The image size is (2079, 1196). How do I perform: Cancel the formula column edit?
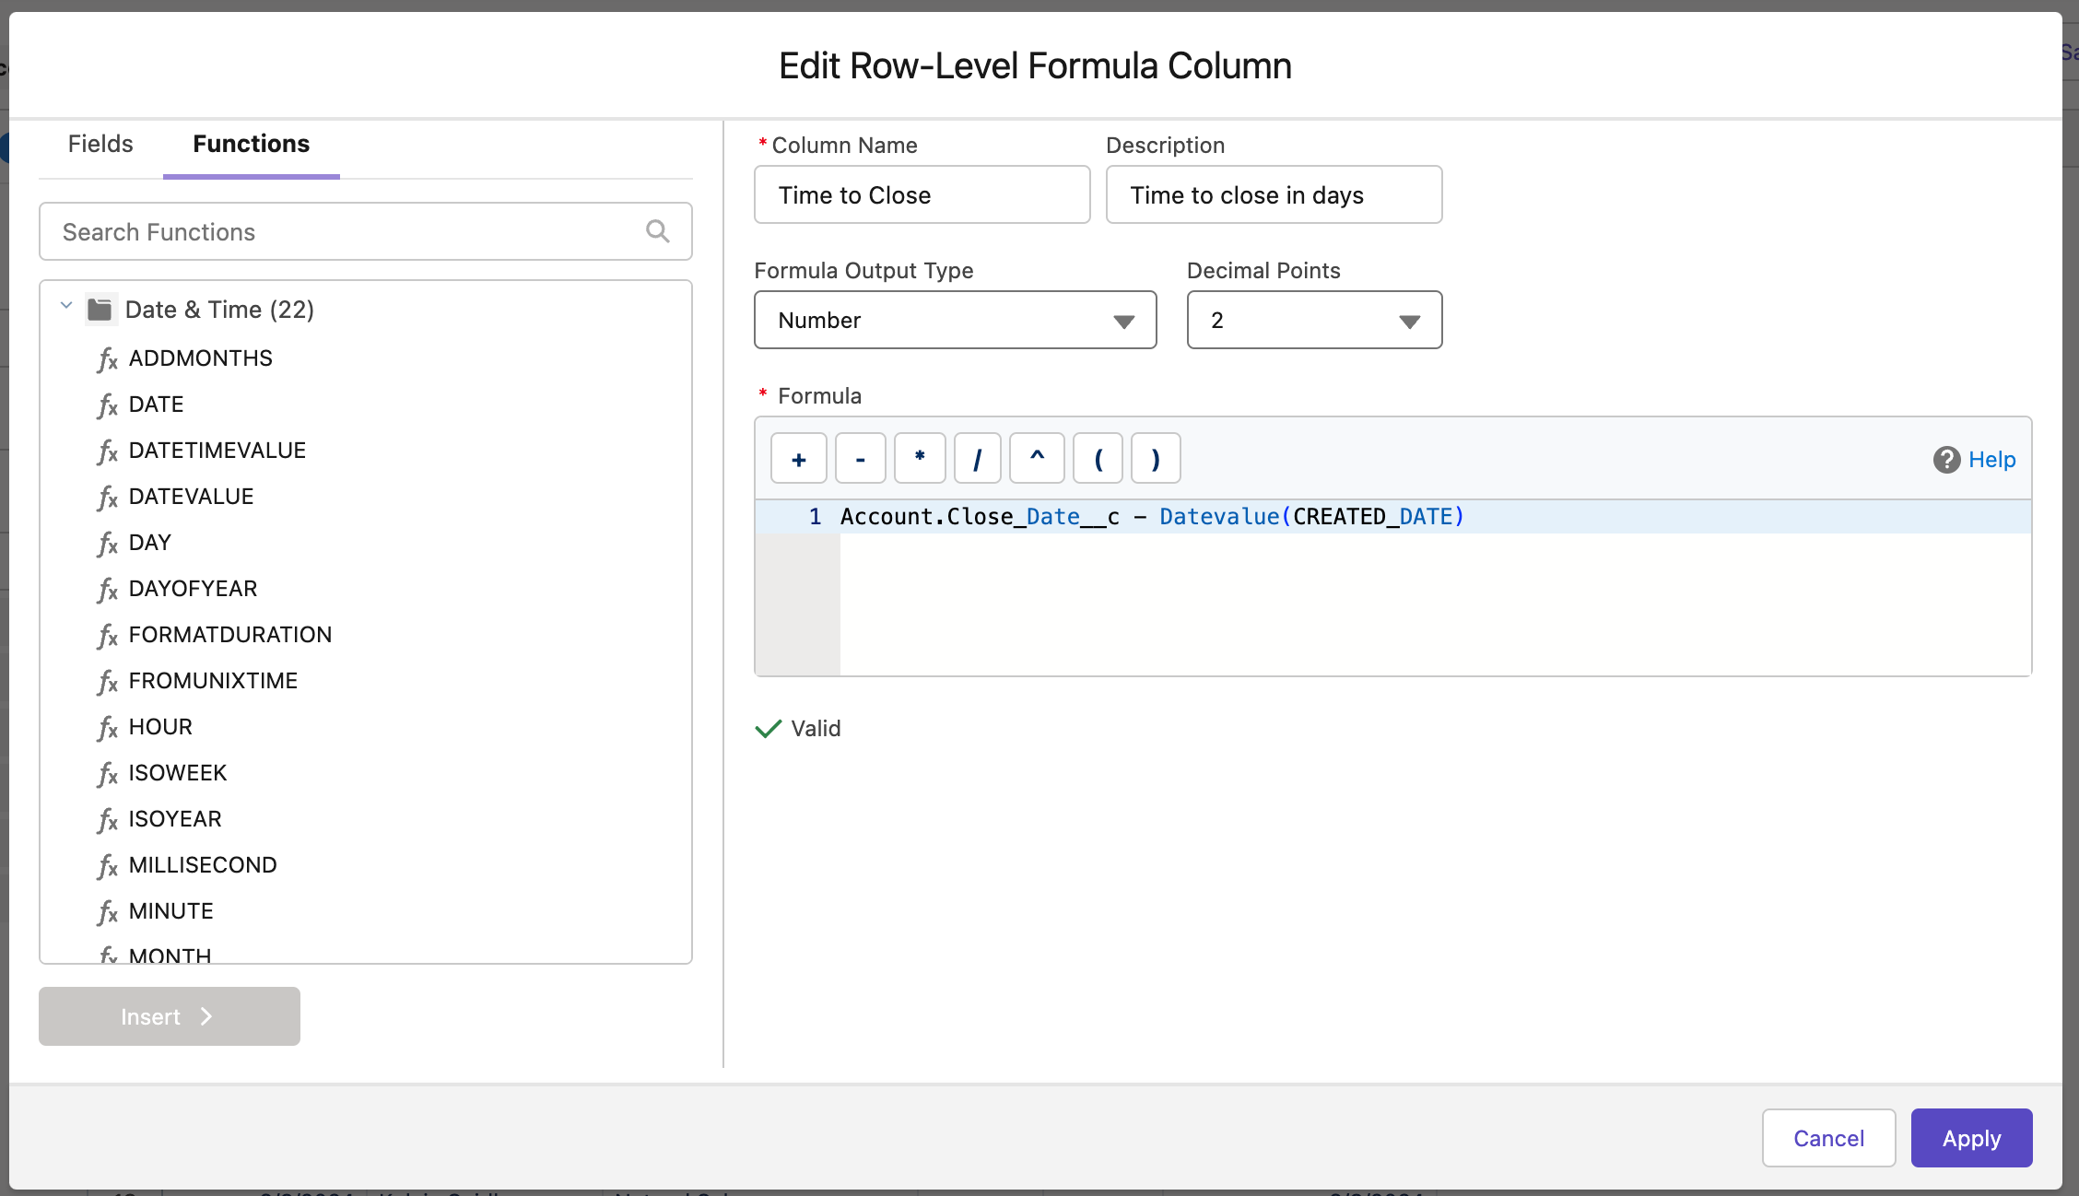(x=1827, y=1139)
